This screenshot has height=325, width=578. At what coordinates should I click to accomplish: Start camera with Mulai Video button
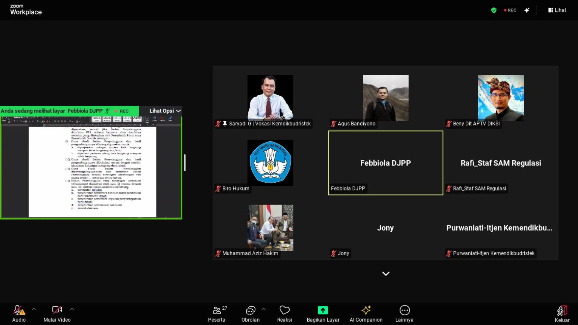click(x=57, y=314)
